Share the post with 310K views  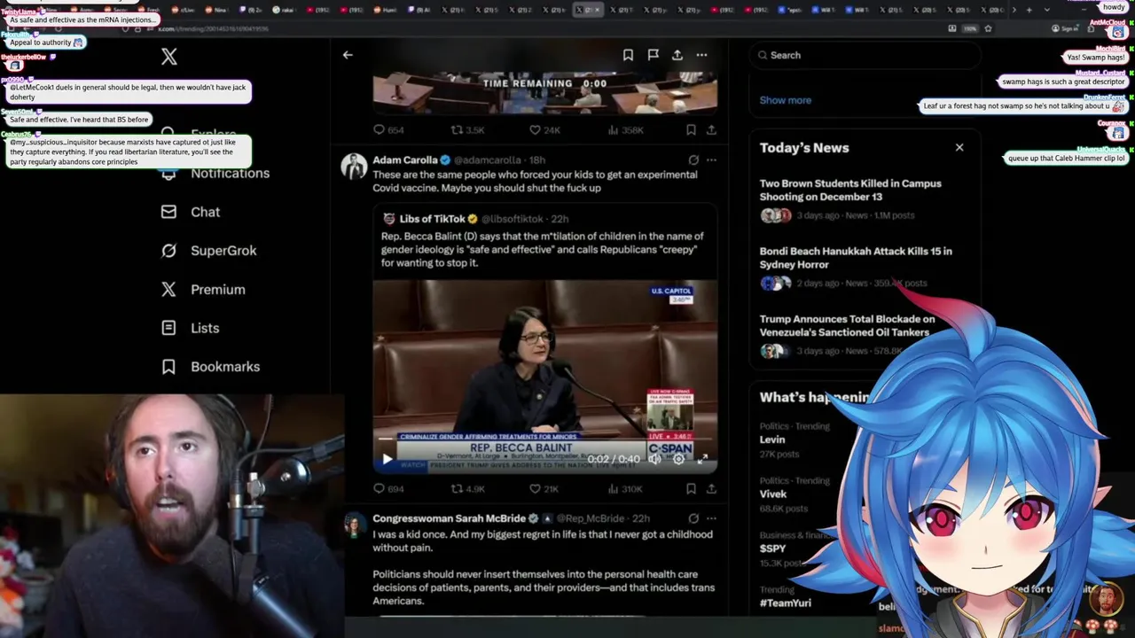(x=711, y=488)
